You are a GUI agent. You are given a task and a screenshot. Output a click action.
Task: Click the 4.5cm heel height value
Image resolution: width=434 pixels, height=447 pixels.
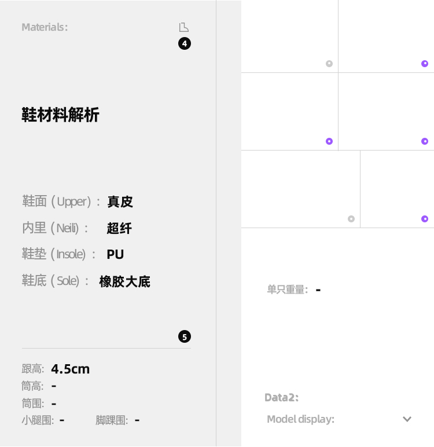point(71,369)
